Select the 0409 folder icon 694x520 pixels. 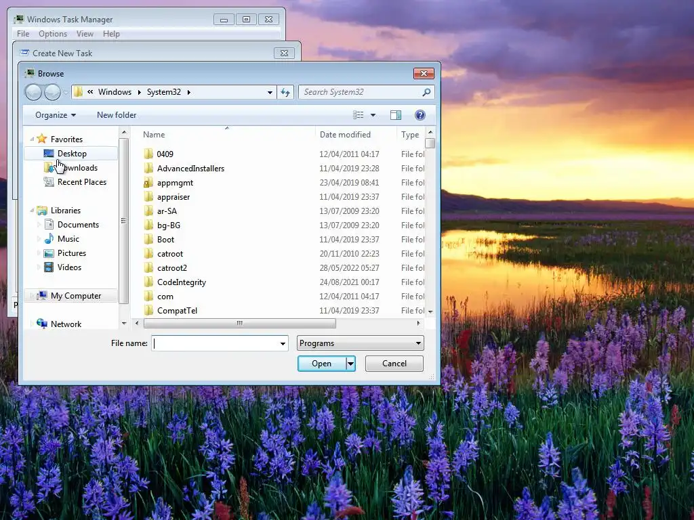148,154
